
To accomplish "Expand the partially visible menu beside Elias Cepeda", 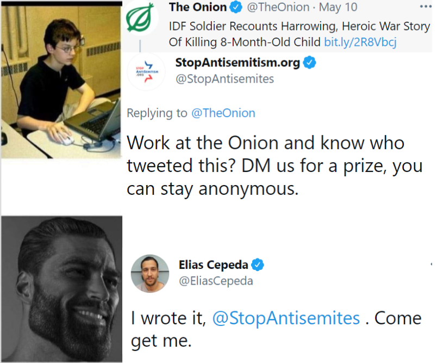I will [431, 264].
